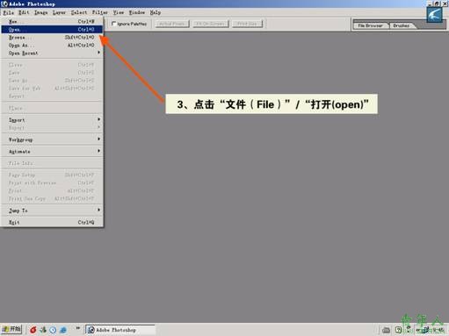This screenshot has height=336, width=449.
Task: Open the File Browser tab
Action: coord(370,25)
